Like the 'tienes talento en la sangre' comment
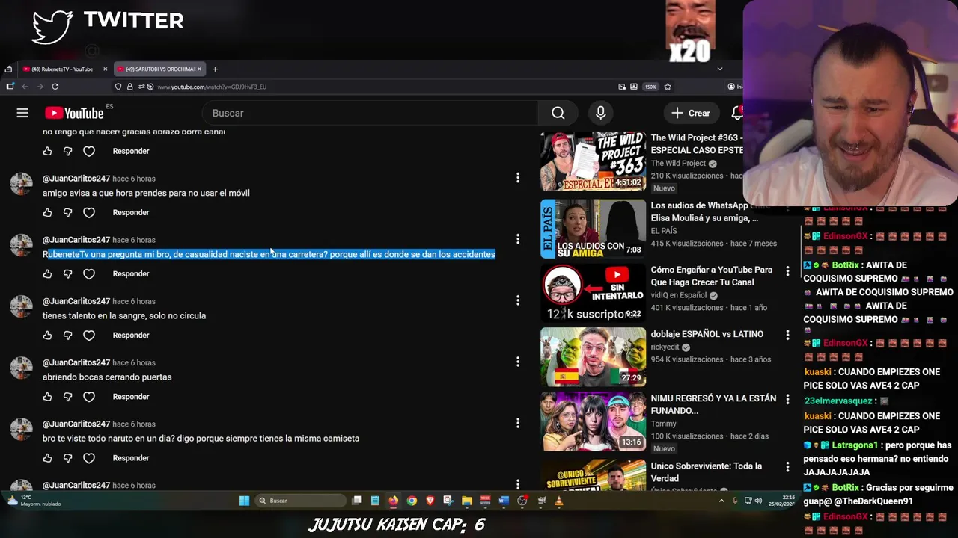This screenshot has height=538, width=958. 47,335
